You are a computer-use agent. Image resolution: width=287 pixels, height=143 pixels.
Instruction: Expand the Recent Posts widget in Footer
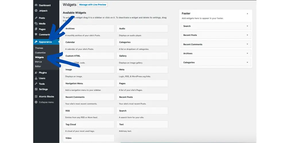pyautogui.click(x=247, y=35)
